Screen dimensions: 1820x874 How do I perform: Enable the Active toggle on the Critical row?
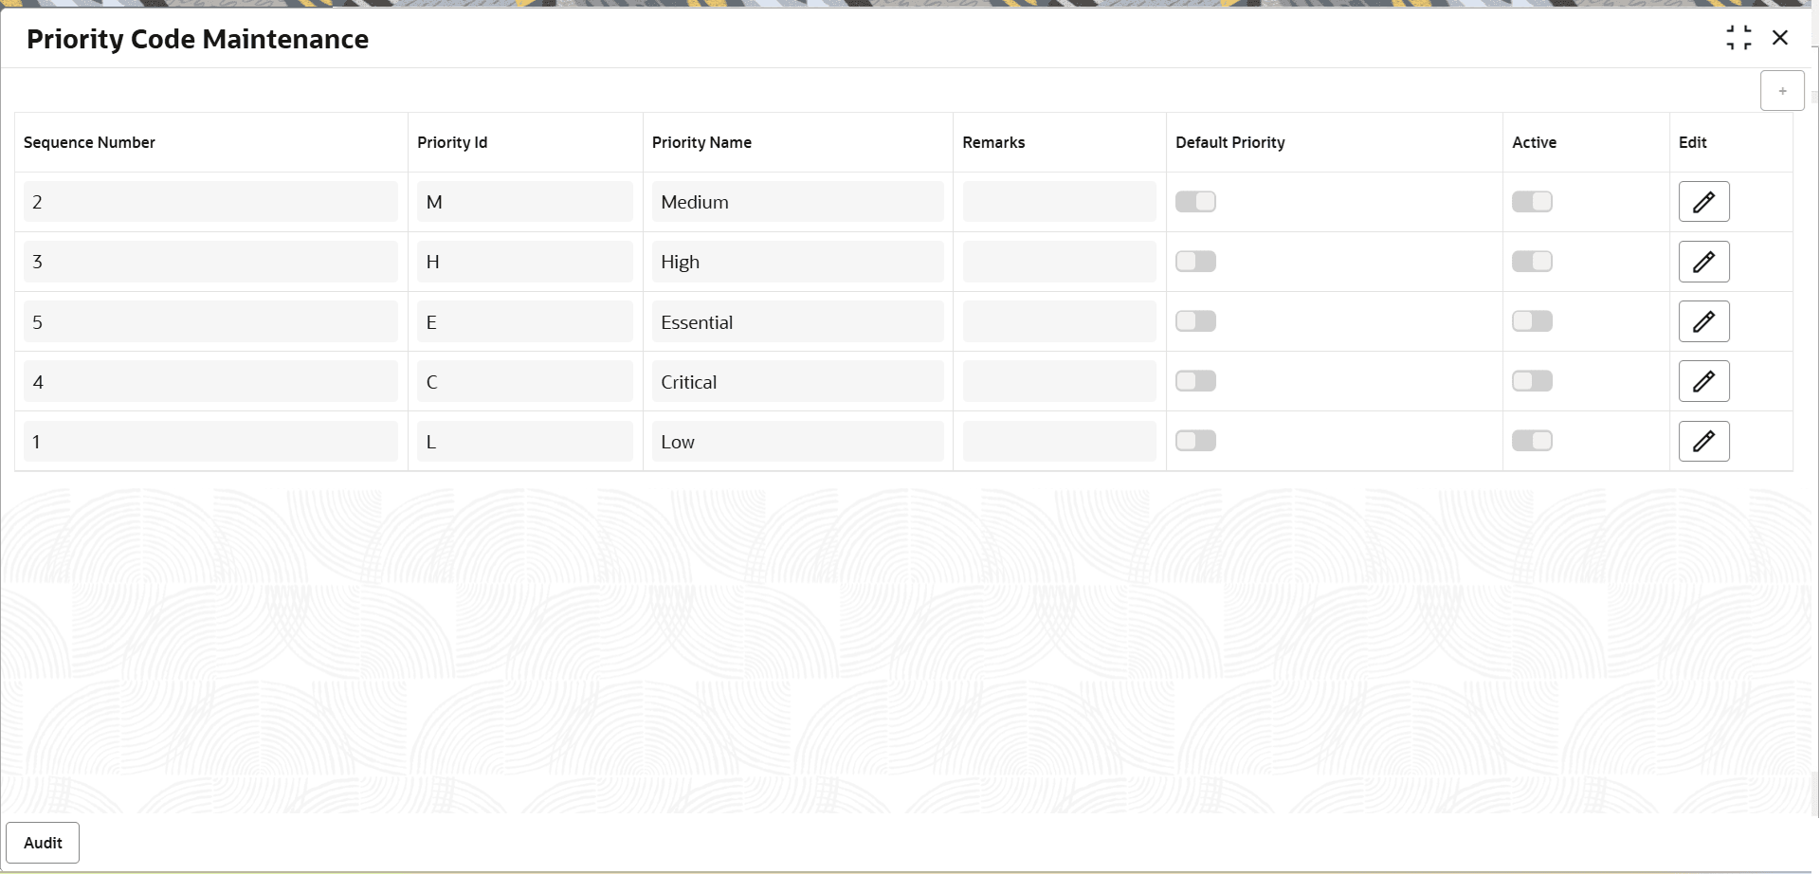pos(1532,380)
